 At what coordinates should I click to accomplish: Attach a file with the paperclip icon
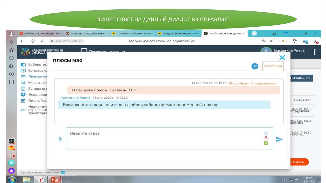tap(60, 139)
